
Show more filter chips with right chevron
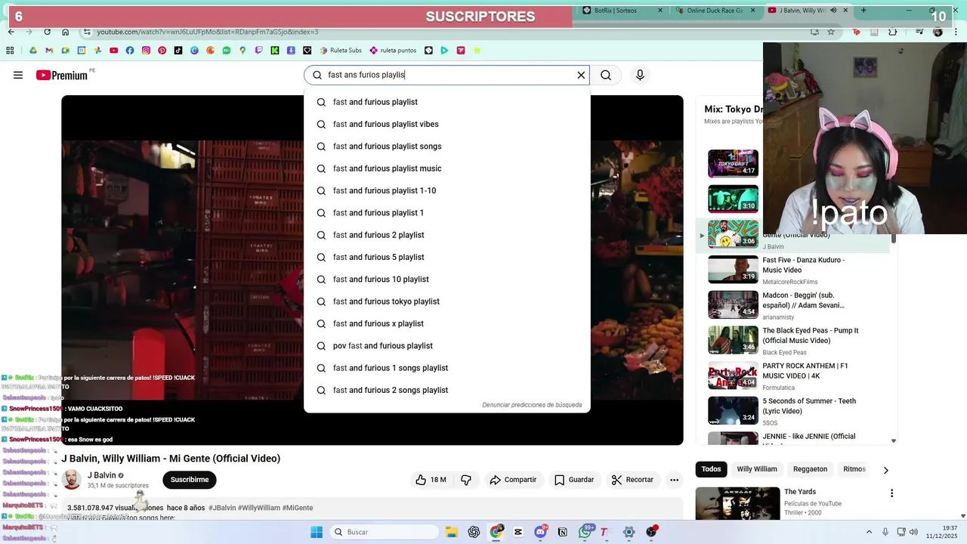coord(885,470)
